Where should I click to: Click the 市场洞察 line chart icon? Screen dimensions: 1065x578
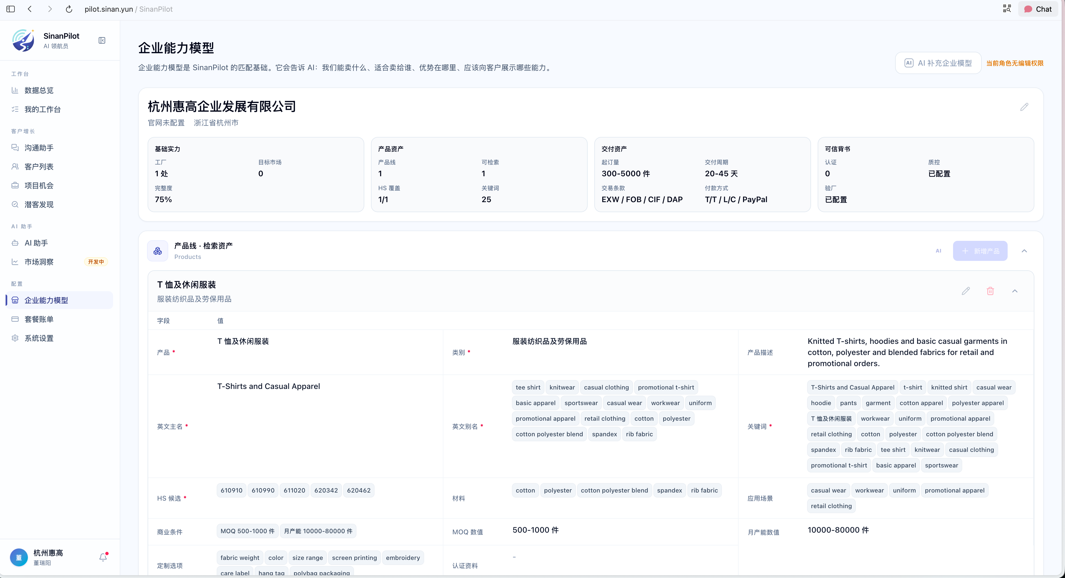click(15, 262)
